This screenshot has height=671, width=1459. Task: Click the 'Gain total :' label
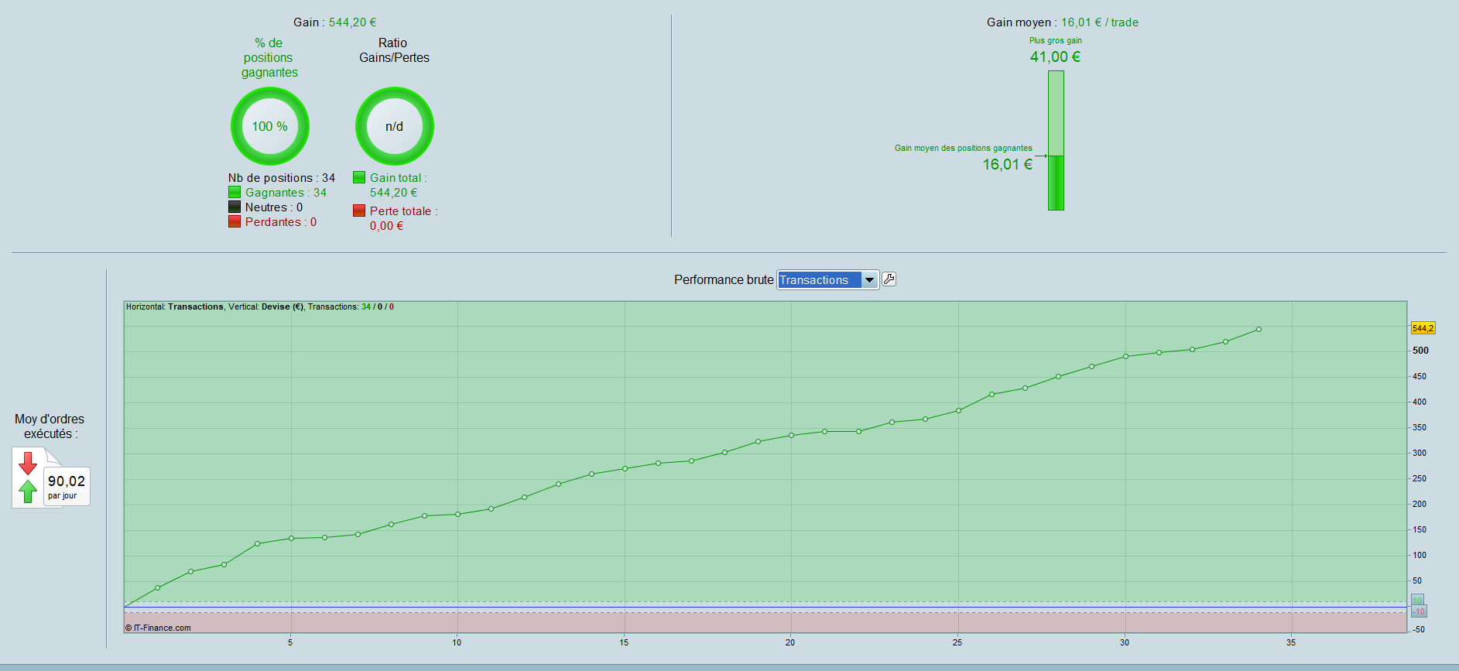(398, 178)
